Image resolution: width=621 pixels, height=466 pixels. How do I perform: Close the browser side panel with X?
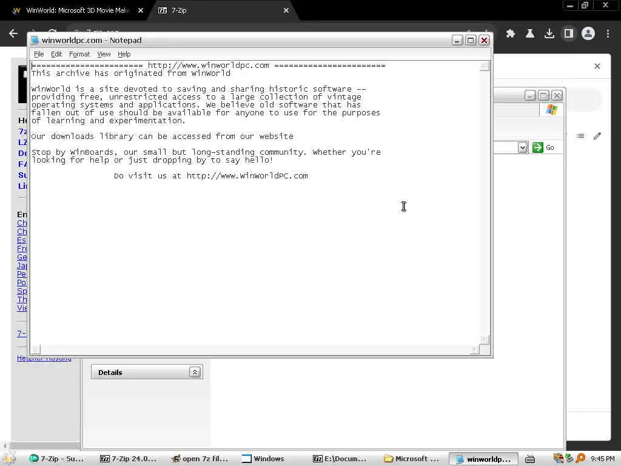tap(597, 66)
